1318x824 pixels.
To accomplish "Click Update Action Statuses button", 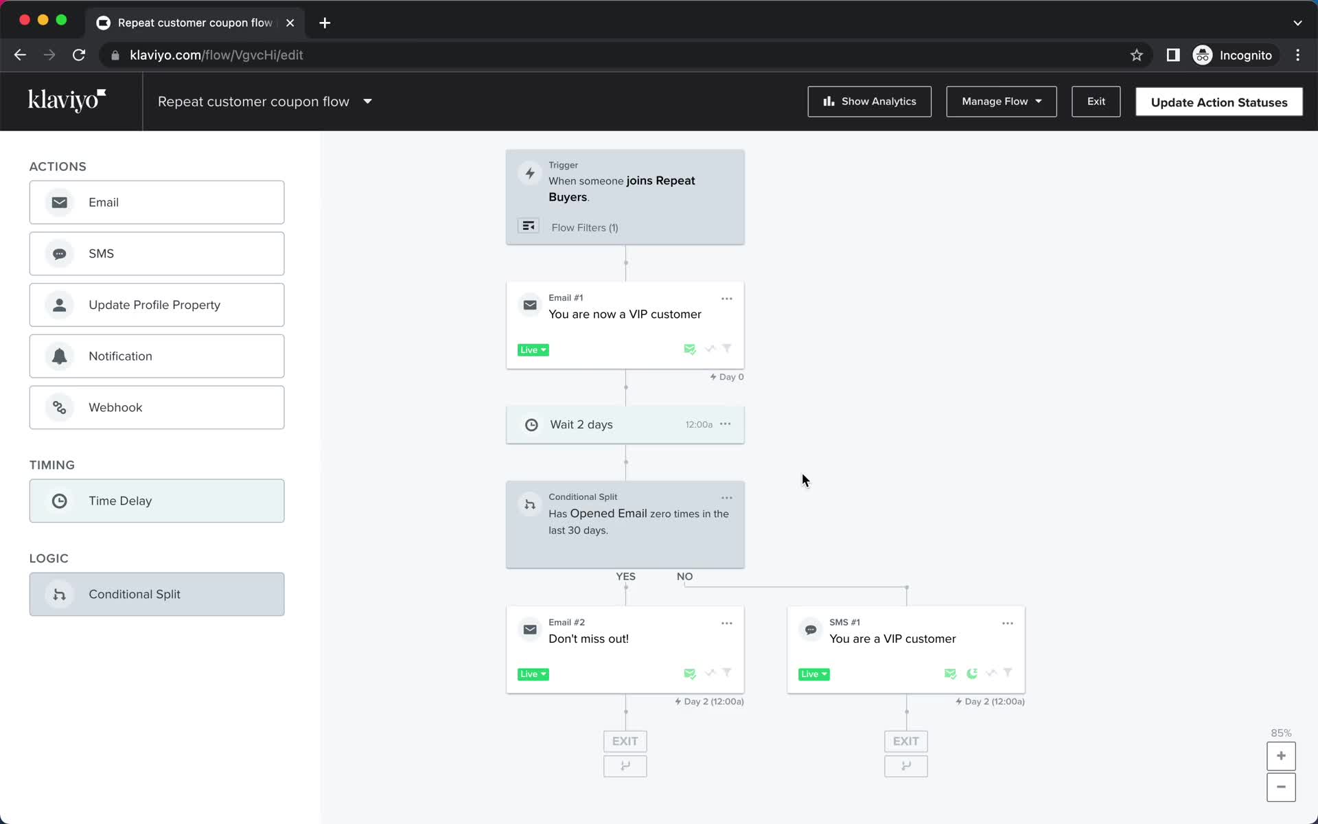I will pos(1219,102).
